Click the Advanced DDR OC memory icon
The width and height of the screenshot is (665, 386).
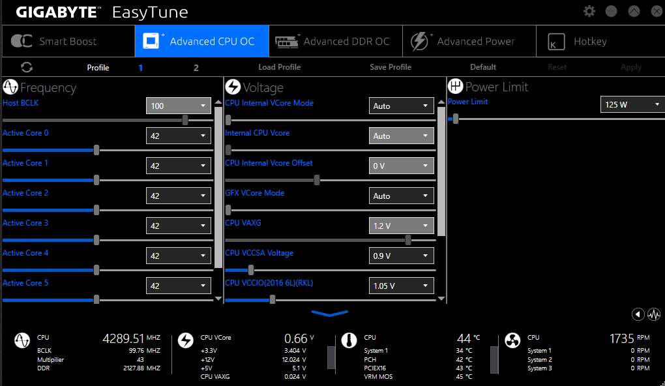(287, 41)
